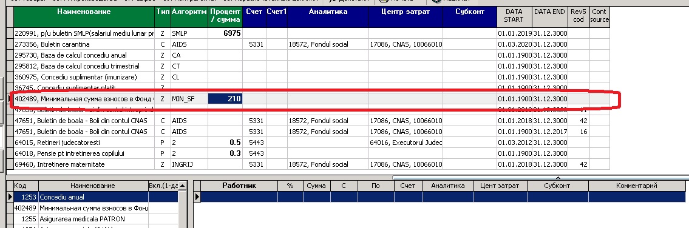Click the 5443 account cell for Pensie row
689x228 pixels.
[x=254, y=153]
